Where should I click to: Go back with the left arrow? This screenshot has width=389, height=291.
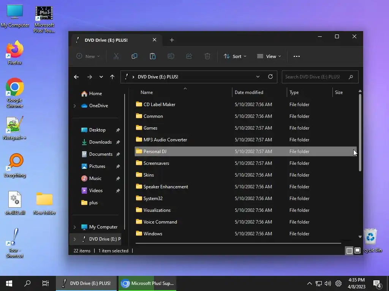point(76,77)
